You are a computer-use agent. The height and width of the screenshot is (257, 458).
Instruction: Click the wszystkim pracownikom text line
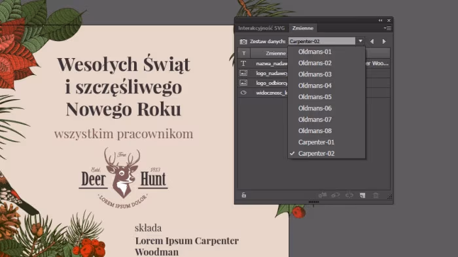(124, 134)
